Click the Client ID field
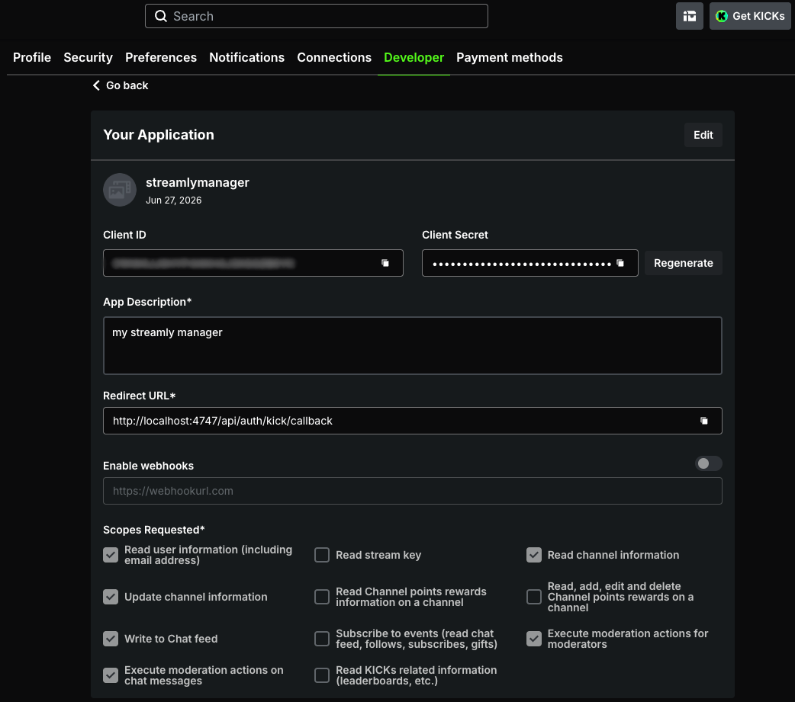795x702 pixels. click(253, 263)
